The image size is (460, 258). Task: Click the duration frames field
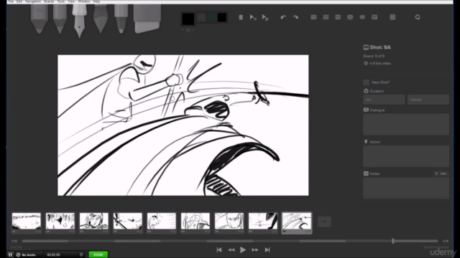click(428, 100)
